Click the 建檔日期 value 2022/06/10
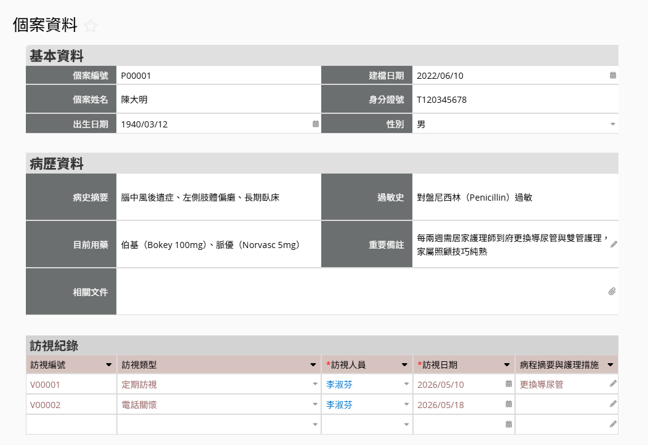The image size is (648, 445). [x=440, y=76]
